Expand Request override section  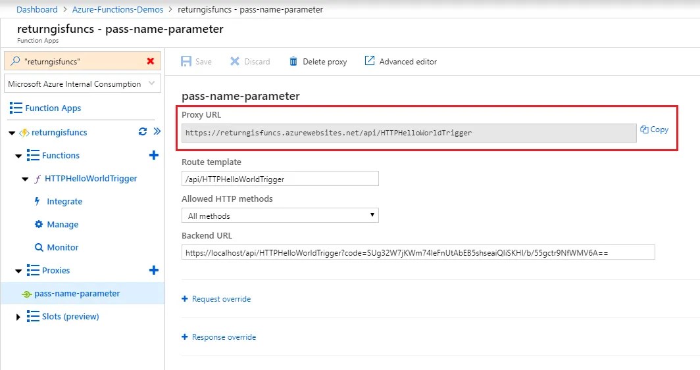[216, 298]
